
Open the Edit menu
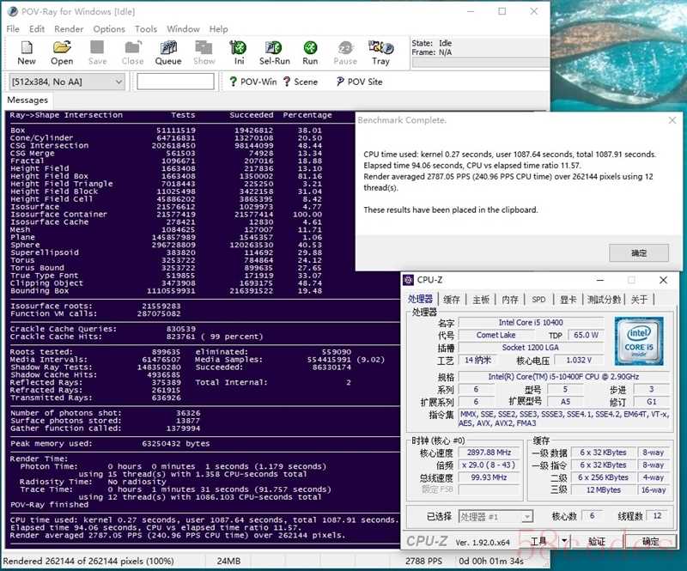[x=37, y=29]
